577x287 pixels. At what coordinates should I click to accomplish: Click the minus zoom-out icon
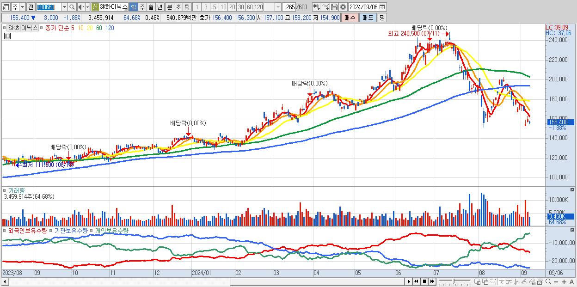click(556, 282)
